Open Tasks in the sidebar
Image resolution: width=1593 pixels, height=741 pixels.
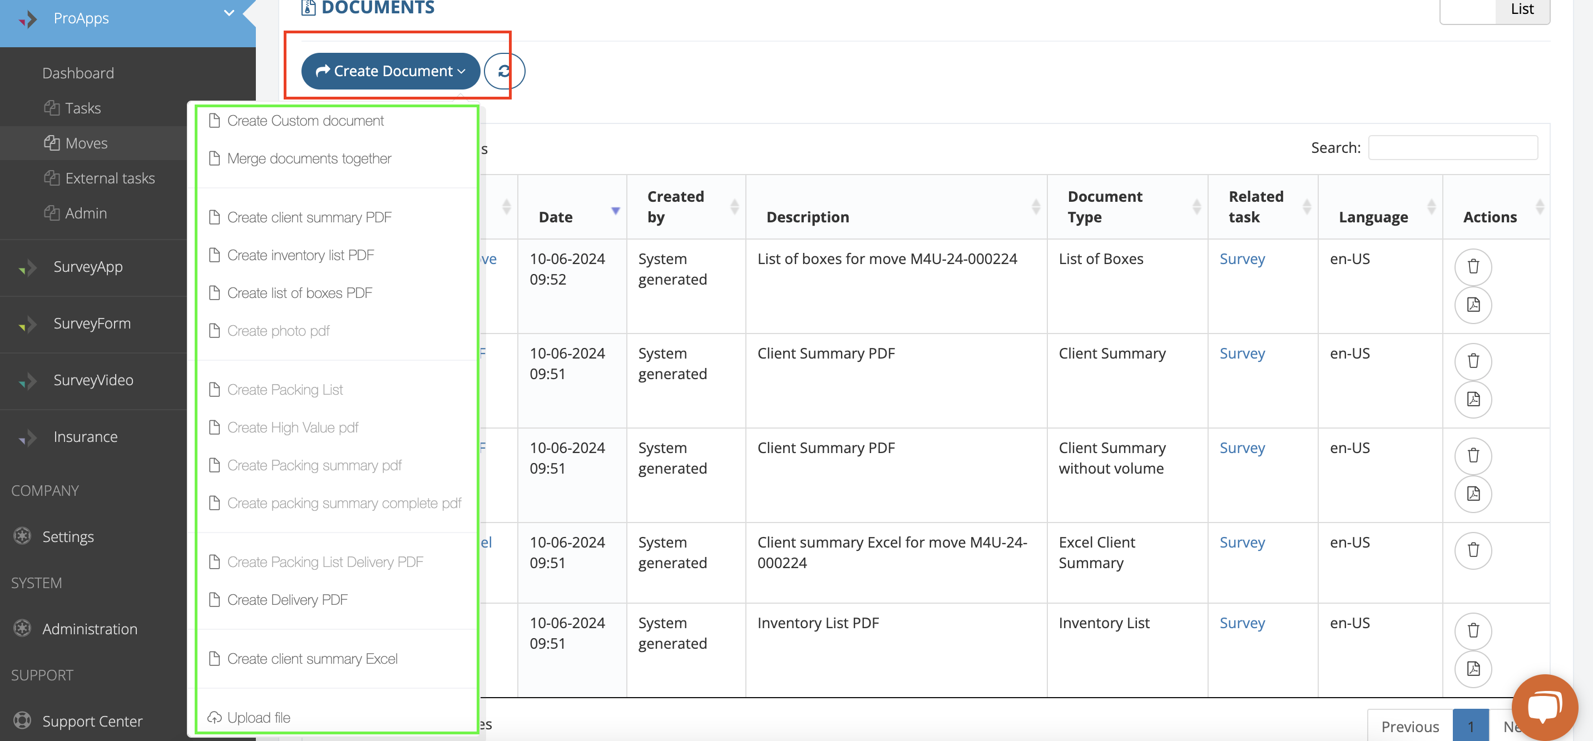pos(83,108)
